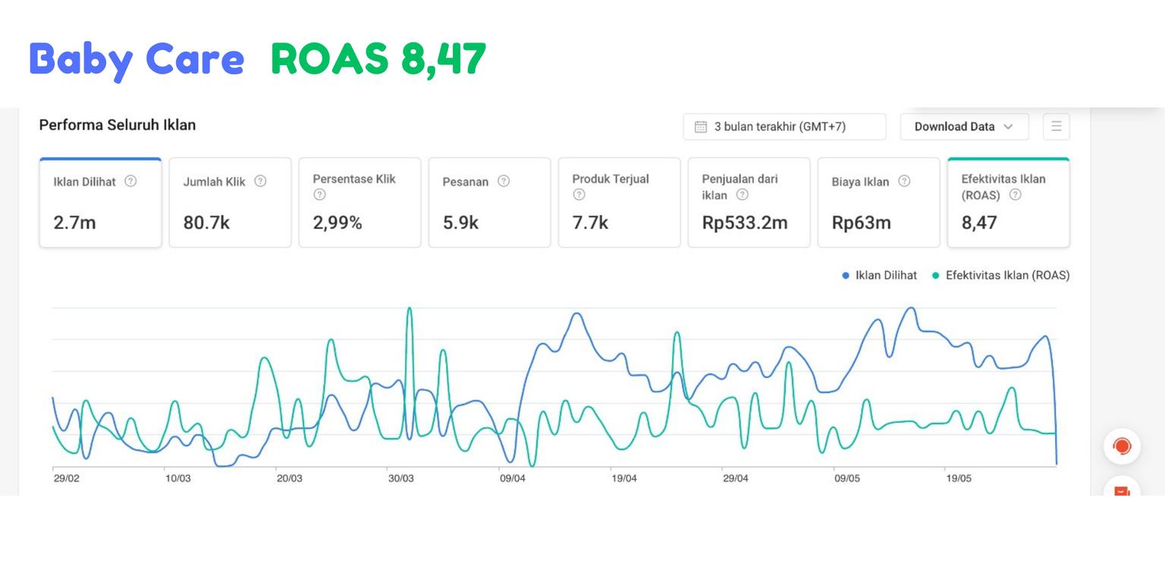The height and width of the screenshot is (582, 1165).
Task: Click the calendar icon in date range field
Action: point(701,127)
